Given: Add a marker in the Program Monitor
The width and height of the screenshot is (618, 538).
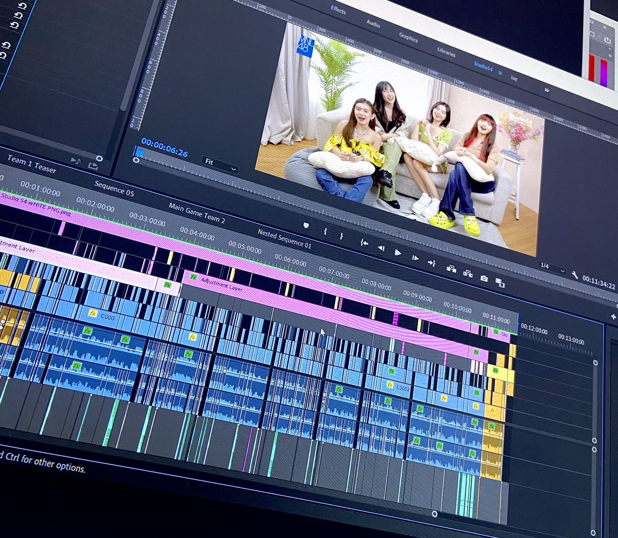Looking at the screenshot, I should (306, 225).
